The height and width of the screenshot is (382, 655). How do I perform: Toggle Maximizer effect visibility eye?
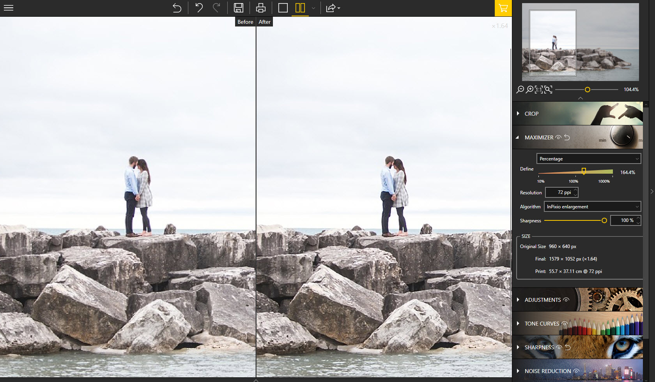(558, 137)
